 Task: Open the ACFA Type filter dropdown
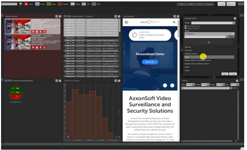[190, 85]
